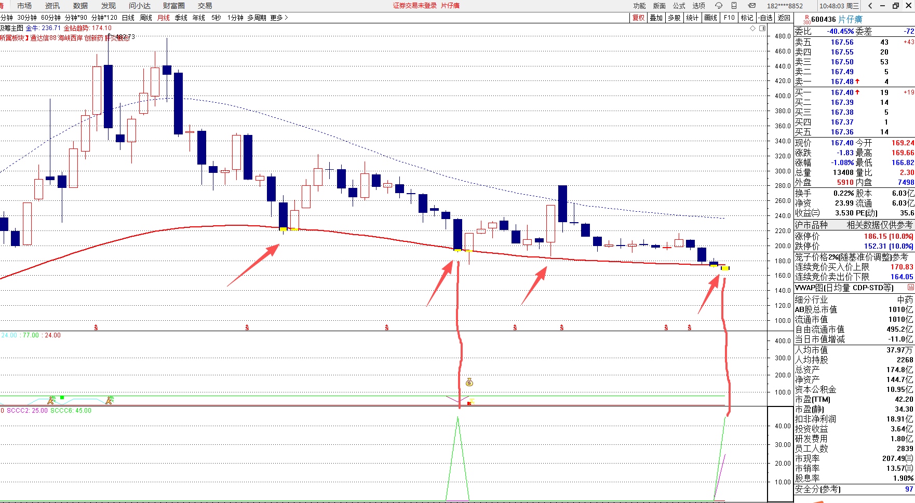
Task: Click the mobile phone icon in title bar
Action: pyautogui.click(x=734, y=6)
